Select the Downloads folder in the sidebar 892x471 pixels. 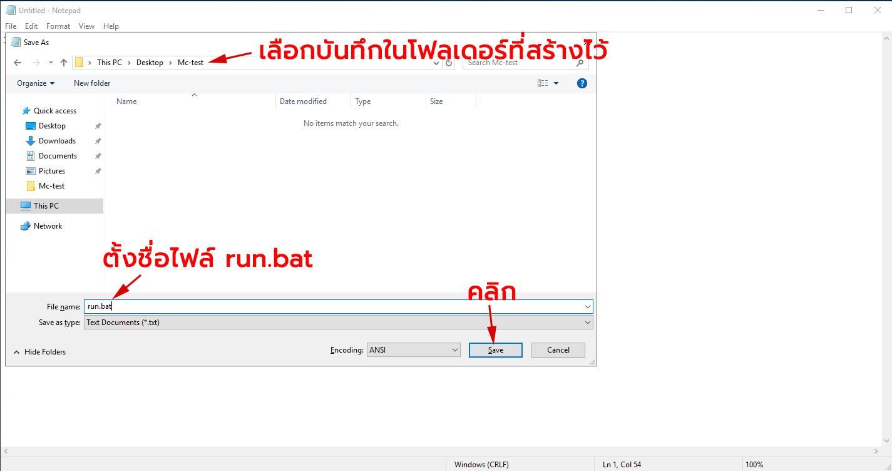coord(56,140)
